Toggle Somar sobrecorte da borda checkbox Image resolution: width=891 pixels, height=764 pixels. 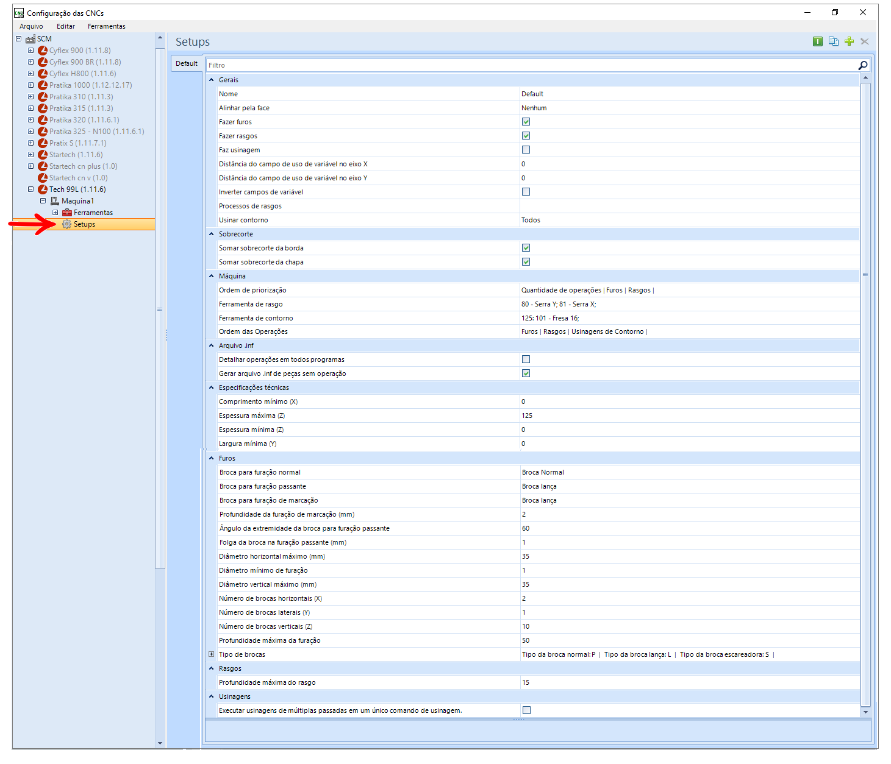coord(526,248)
